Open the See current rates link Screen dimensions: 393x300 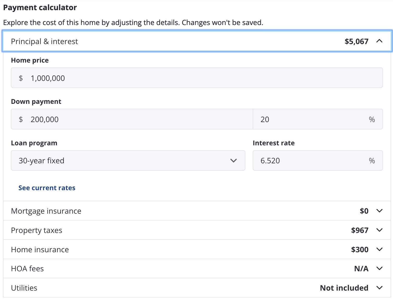tap(47, 188)
